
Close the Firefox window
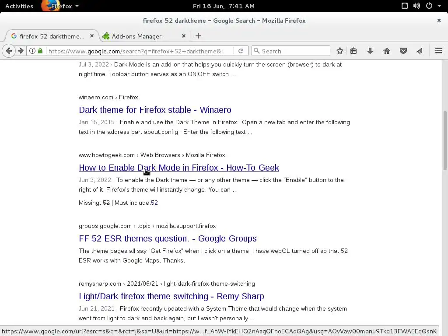[439, 20]
